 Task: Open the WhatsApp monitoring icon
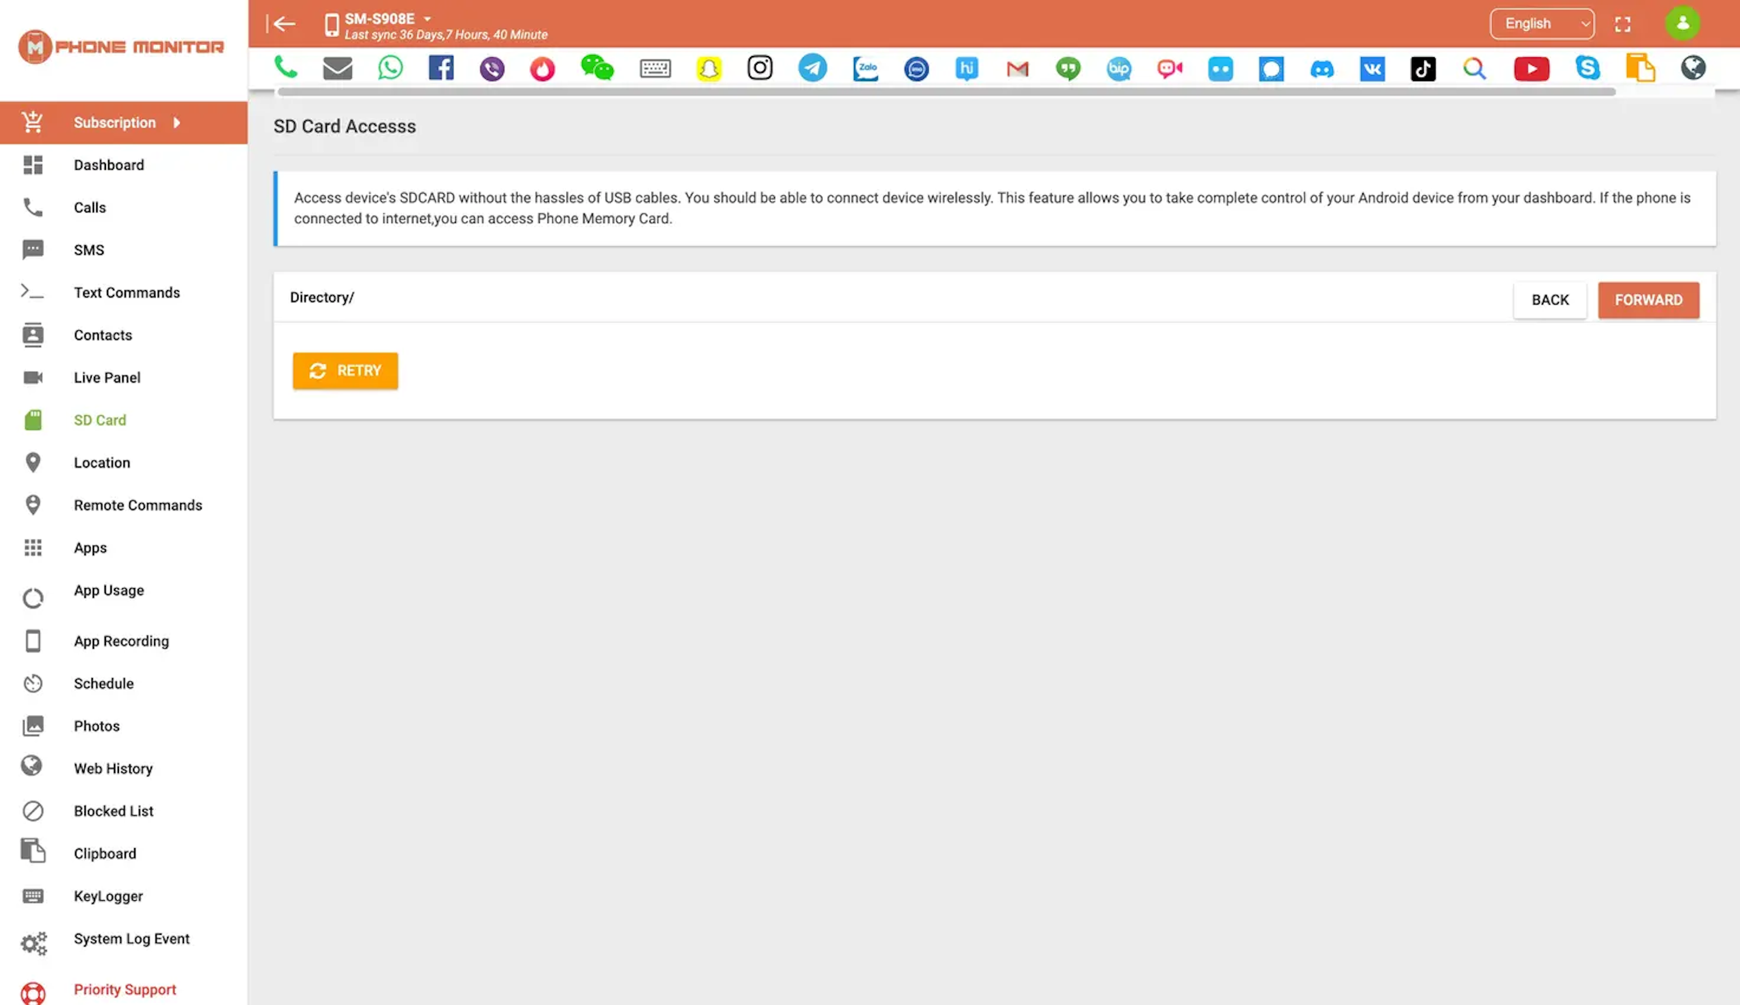[x=389, y=68]
